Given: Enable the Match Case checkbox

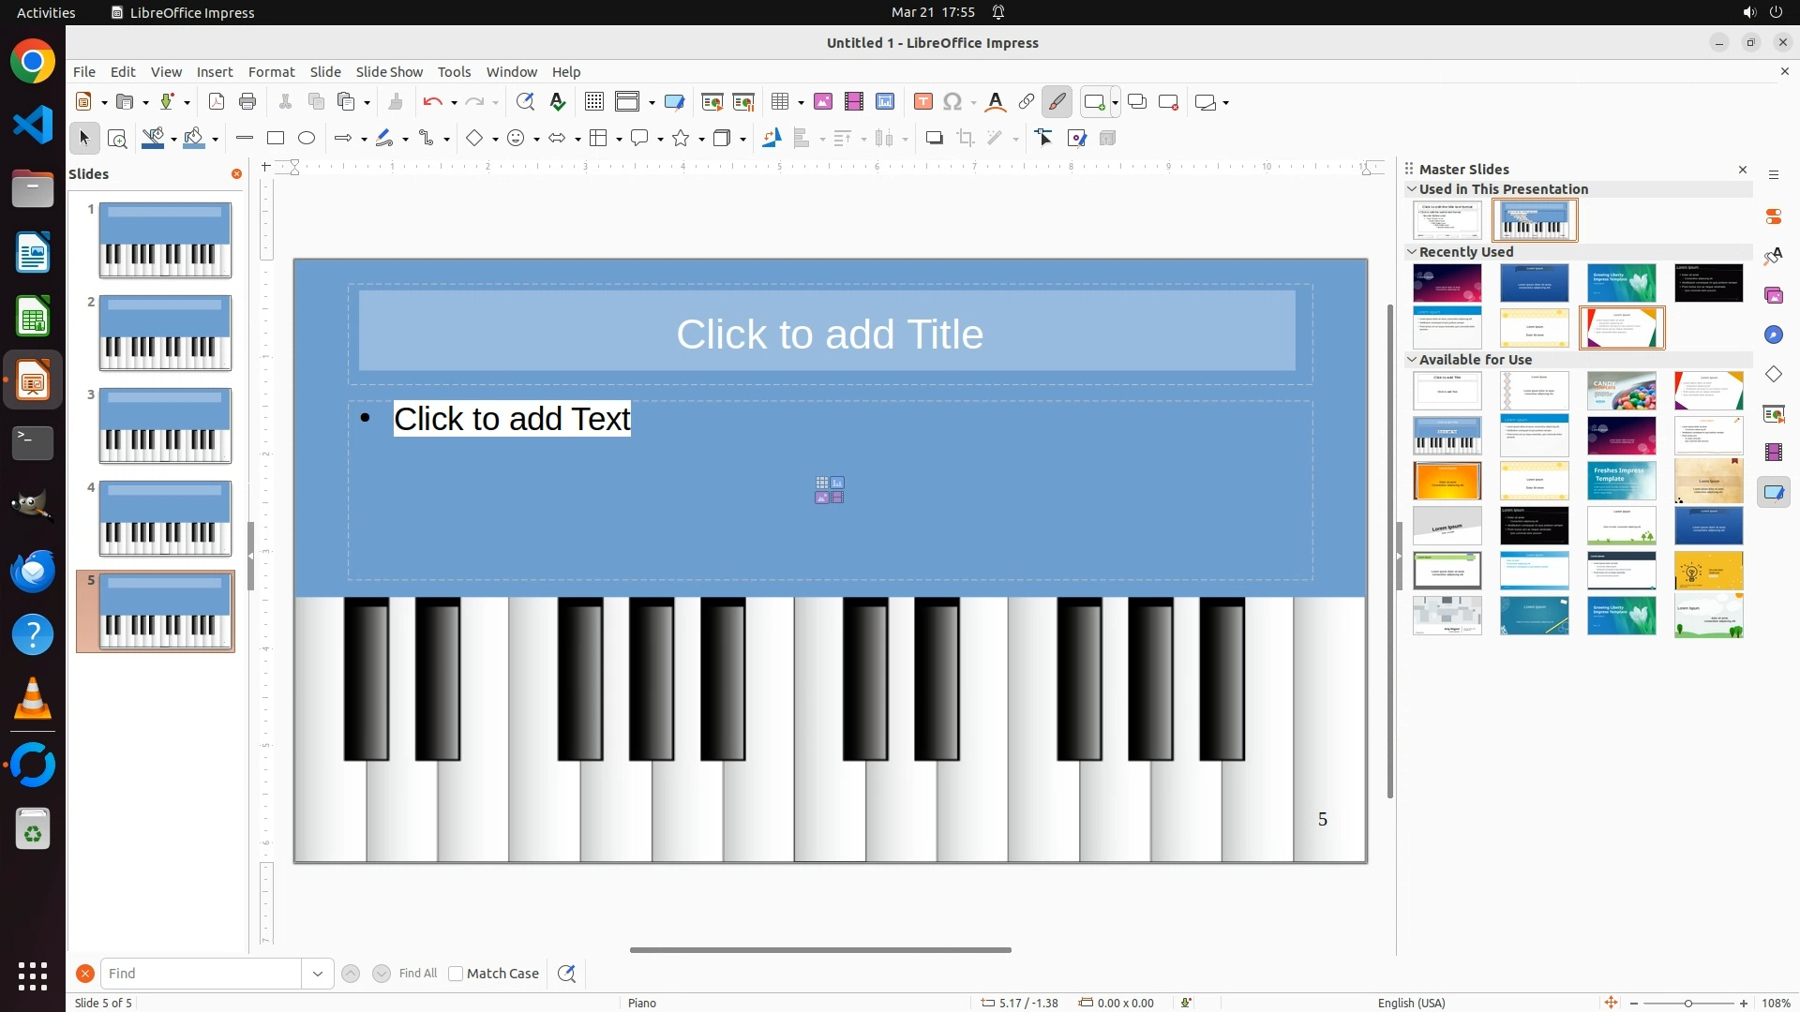Looking at the screenshot, I should [x=456, y=974].
